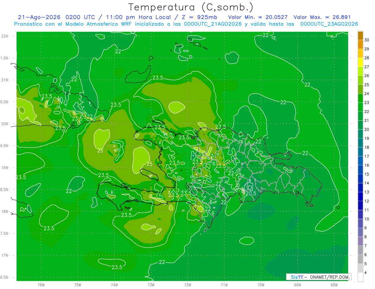
Task: Click the 'Temperatura (C,somb.)' map title
Action: click(x=191, y=7)
